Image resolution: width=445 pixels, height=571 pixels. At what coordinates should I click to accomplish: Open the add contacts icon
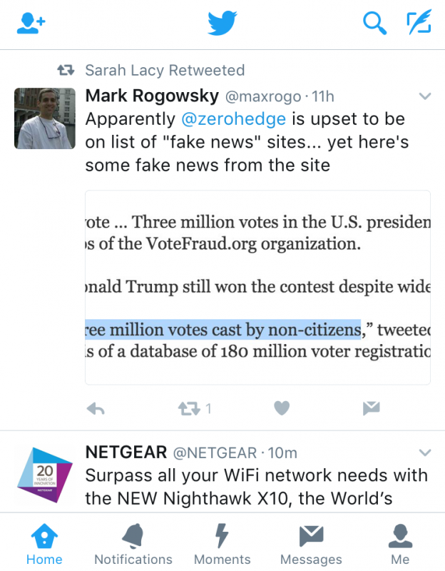[31, 23]
